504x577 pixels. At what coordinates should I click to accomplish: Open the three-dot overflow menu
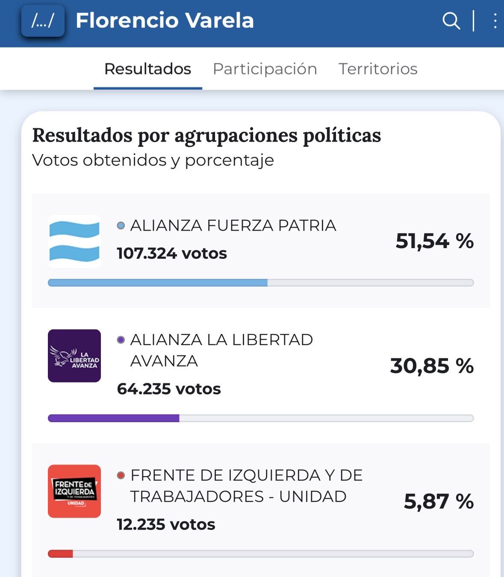tap(495, 21)
